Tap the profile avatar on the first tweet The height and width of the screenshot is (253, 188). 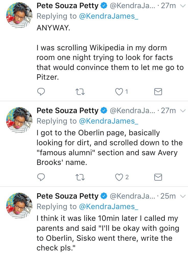[19, 15]
